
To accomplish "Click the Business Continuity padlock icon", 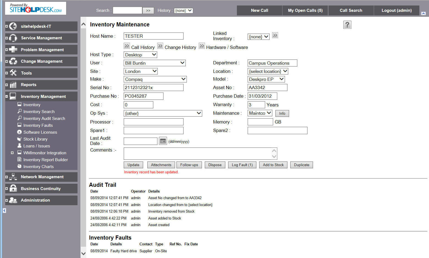I will (x=13, y=188).
